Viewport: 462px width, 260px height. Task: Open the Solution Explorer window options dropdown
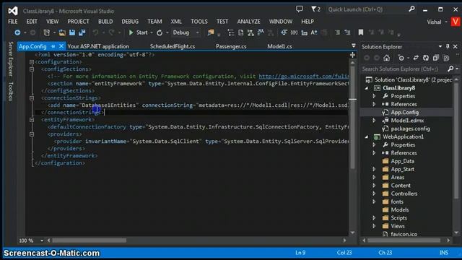440,46
